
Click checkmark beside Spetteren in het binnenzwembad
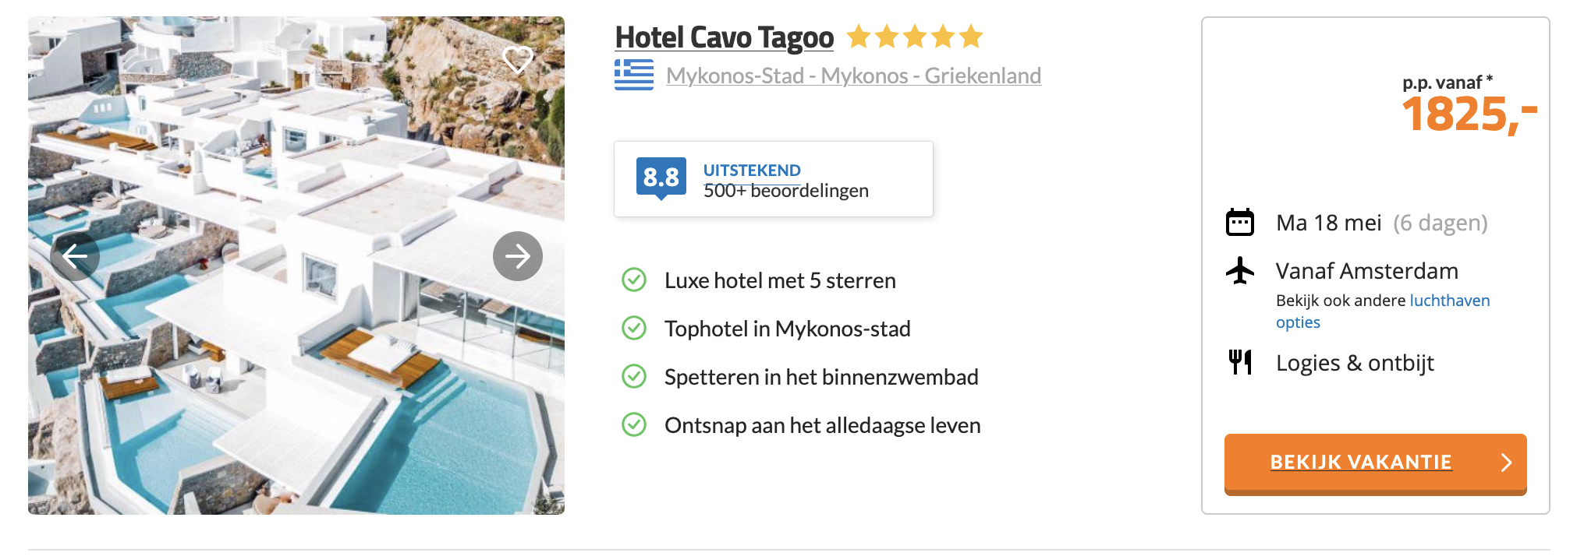(x=634, y=377)
